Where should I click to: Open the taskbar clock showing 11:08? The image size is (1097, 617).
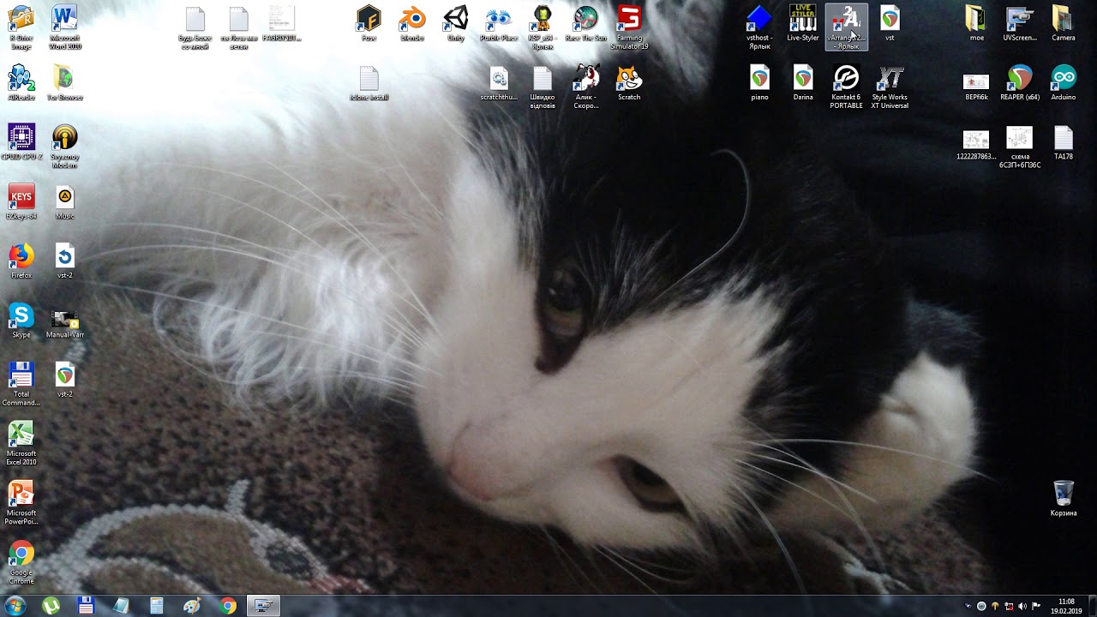(1066, 606)
